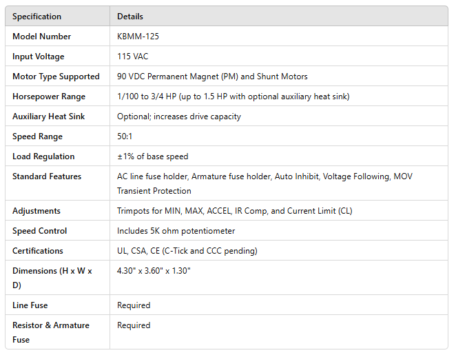Click the Motor Type Supported label
The height and width of the screenshot is (355, 456).
point(56,77)
